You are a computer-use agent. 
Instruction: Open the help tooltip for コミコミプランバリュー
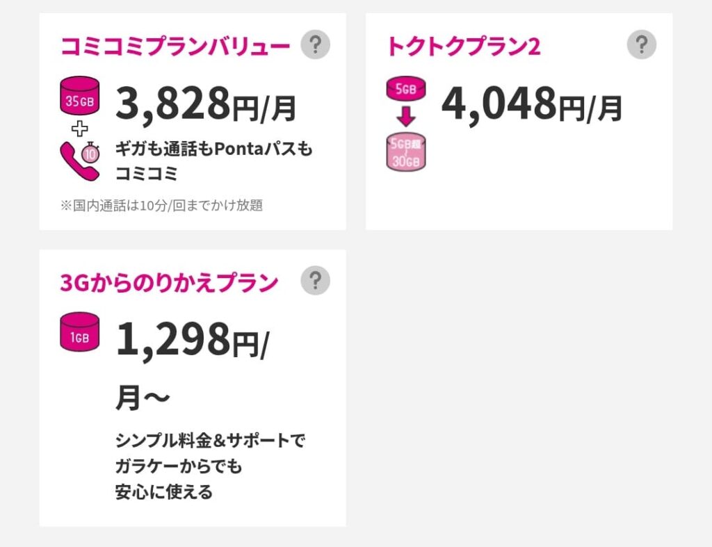[316, 44]
